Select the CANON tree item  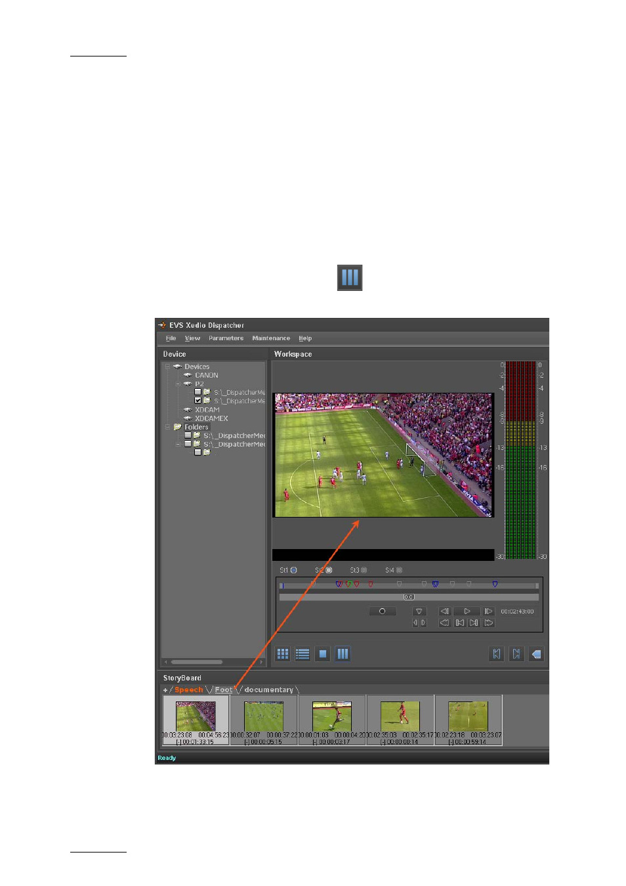(207, 376)
